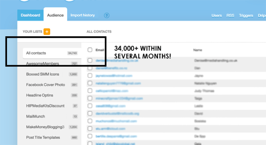The image size is (266, 145).
Task: Open the email link in Leslie's row
Action: 110,106
